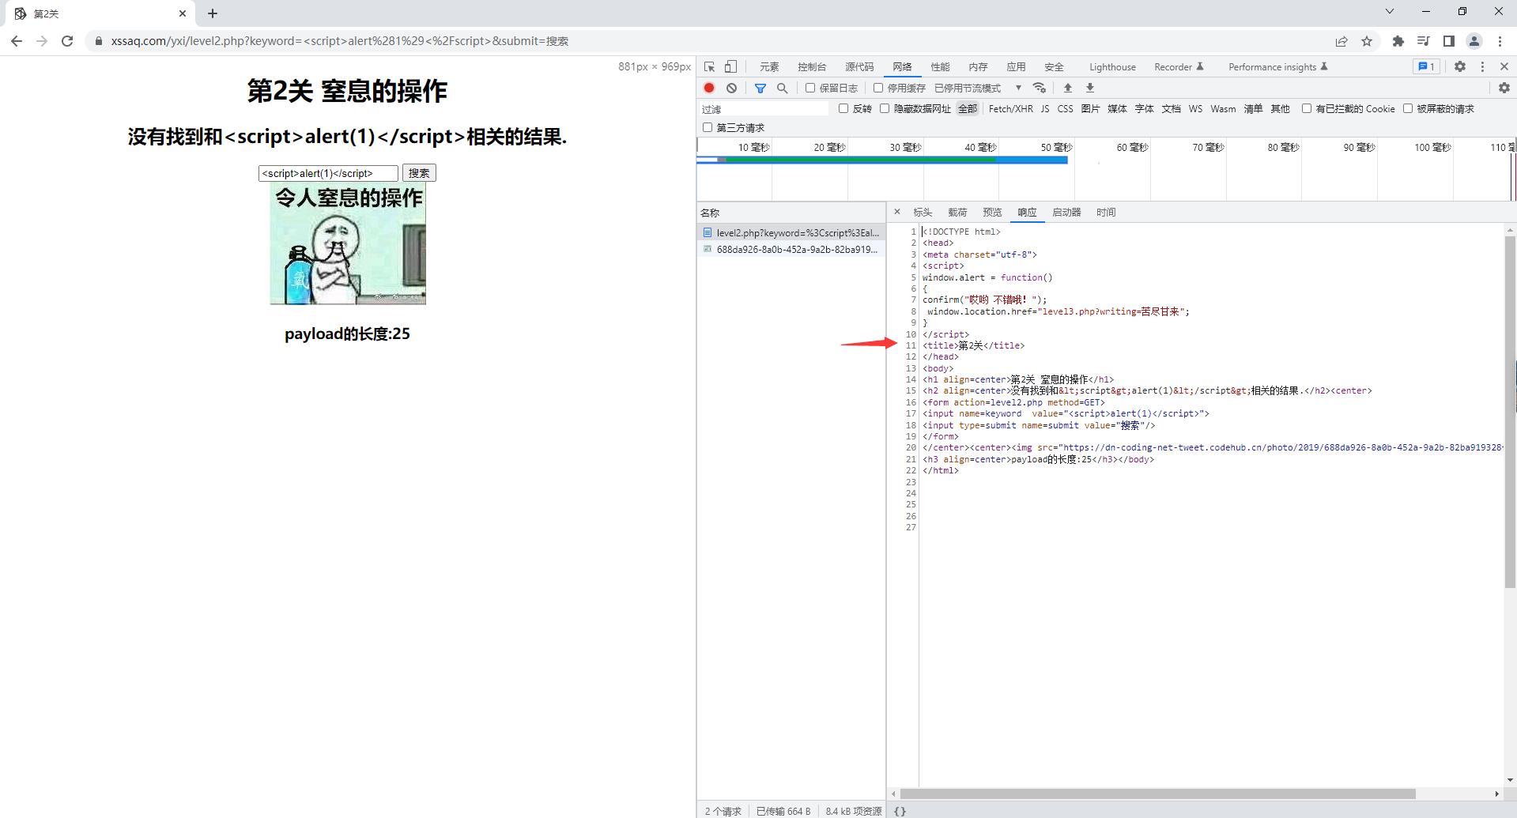Image resolution: width=1517 pixels, height=818 pixels.
Task: Focus the 过滤 network filter field
Action: point(764,109)
